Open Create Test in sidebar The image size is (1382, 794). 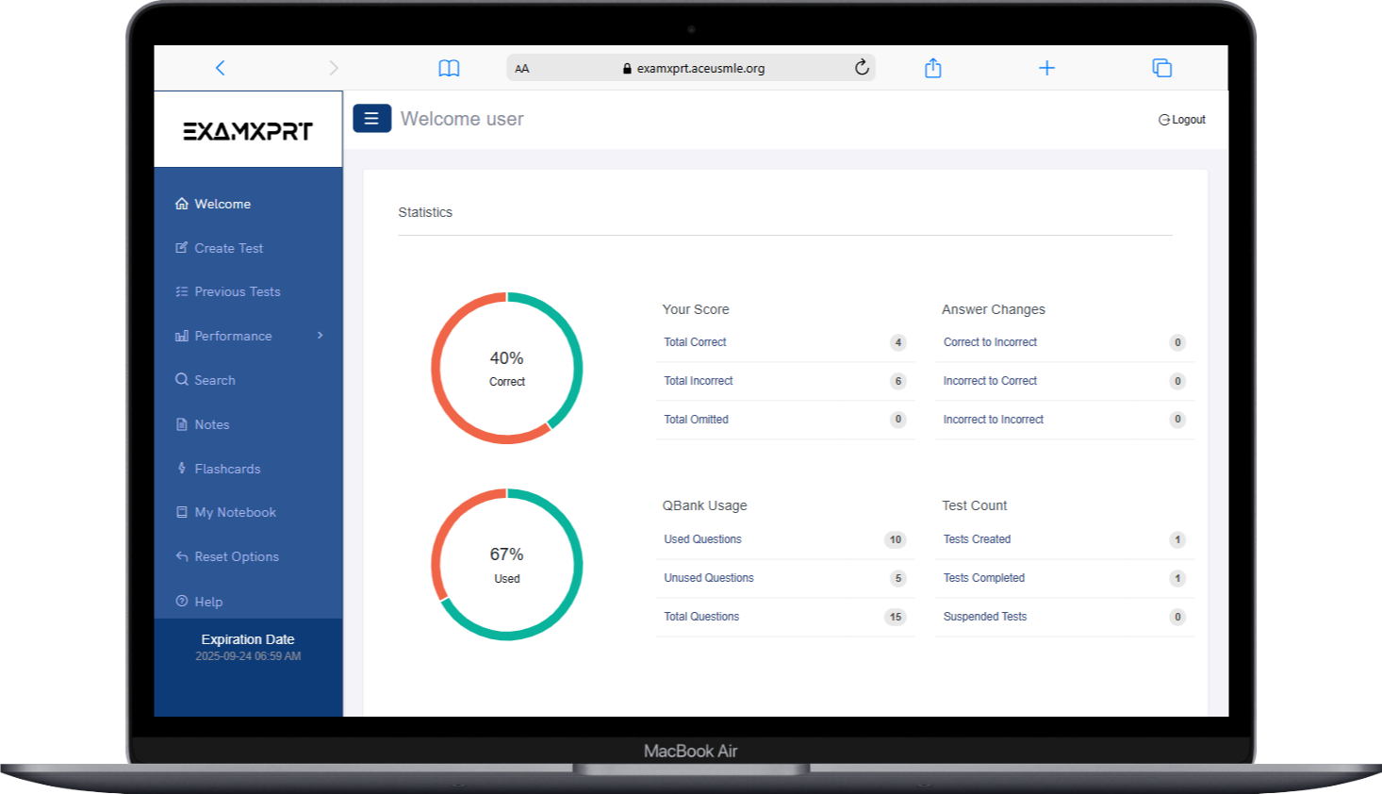click(228, 248)
